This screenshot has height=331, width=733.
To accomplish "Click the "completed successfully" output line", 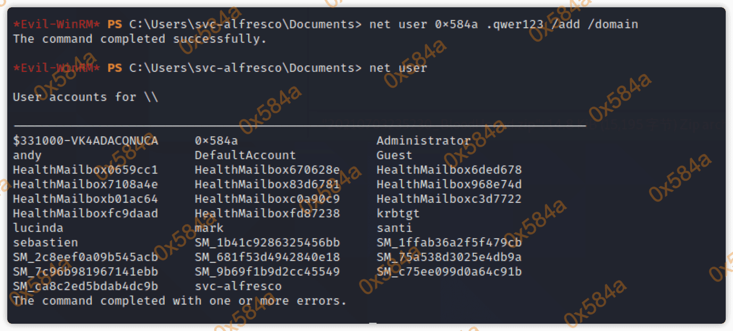I will [x=139, y=39].
